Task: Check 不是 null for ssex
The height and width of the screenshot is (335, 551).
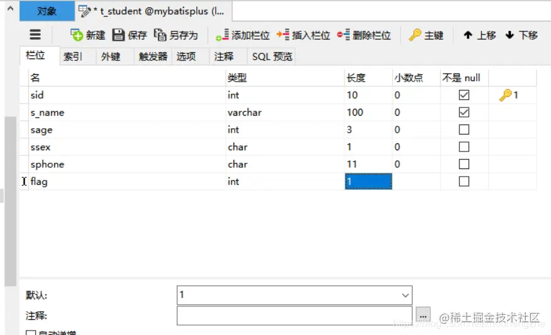Action: [464, 147]
